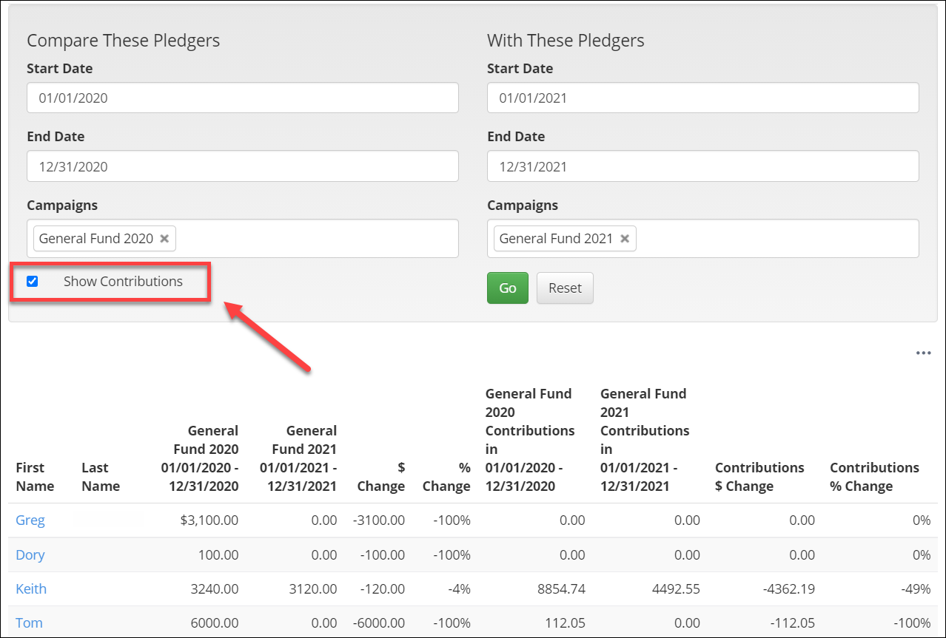
Task: Remove the General Fund 2021 campaign tag
Action: (625, 239)
